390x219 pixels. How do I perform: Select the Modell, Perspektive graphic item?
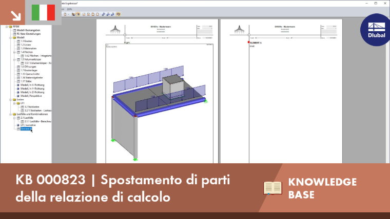(x=31, y=96)
